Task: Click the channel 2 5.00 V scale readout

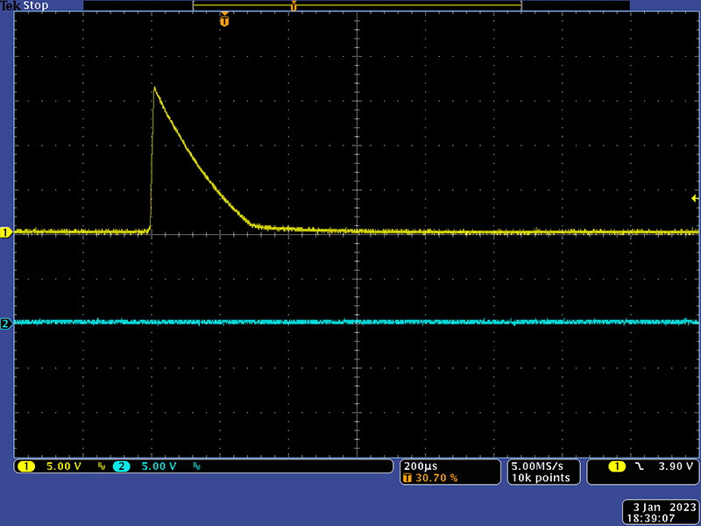Action: [159, 466]
